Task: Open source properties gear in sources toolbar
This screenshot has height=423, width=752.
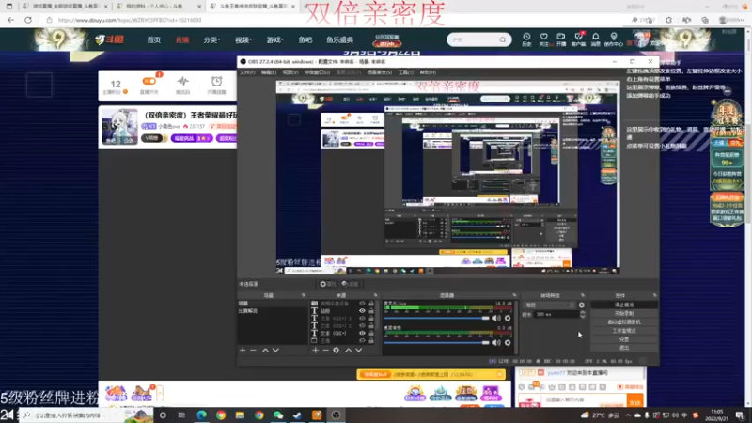Action: pyautogui.click(x=337, y=351)
